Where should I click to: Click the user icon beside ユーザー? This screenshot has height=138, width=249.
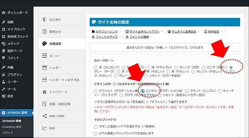tap(3, 82)
